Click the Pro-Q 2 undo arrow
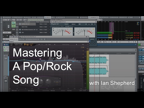144x108 pixels. [x=39, y=44]
